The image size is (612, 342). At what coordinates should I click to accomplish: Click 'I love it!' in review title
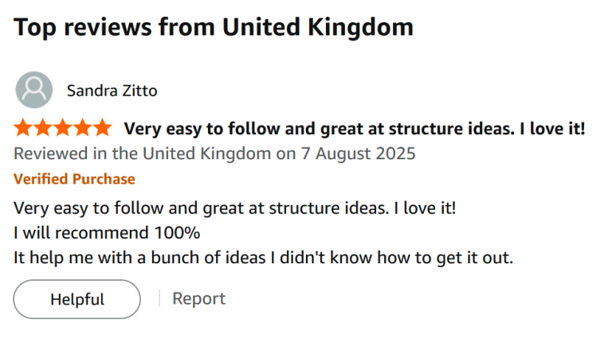pos(552,129)
